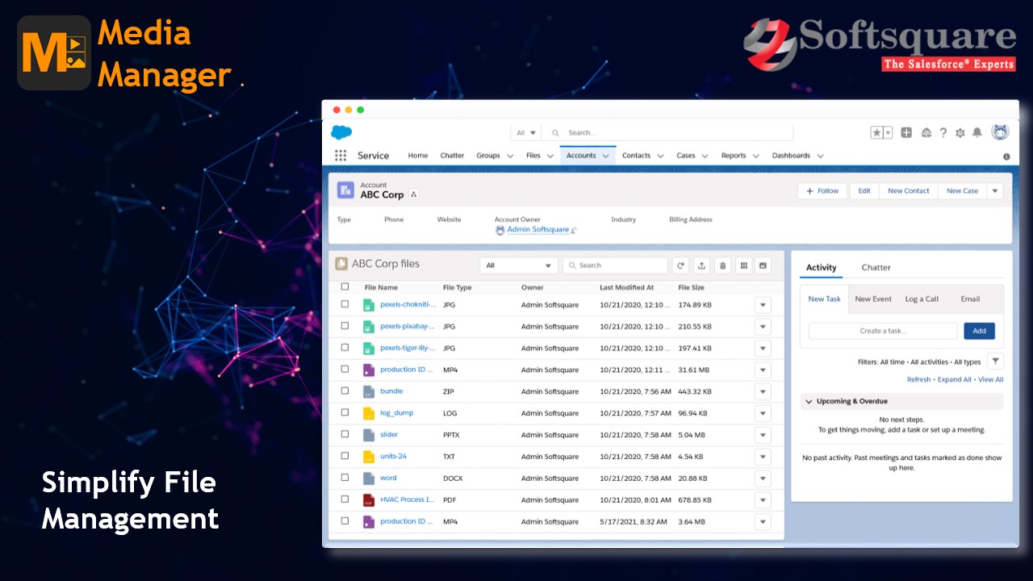The width and height of the screenshot is (1033, 581).
Task: Open the App Launcher waffle icon
Action: point(341,155)
